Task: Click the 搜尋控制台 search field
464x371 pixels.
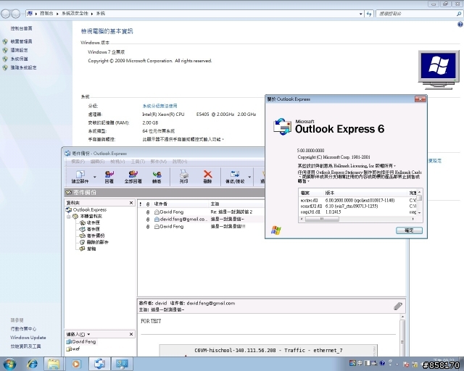Action: coord(418,14)
